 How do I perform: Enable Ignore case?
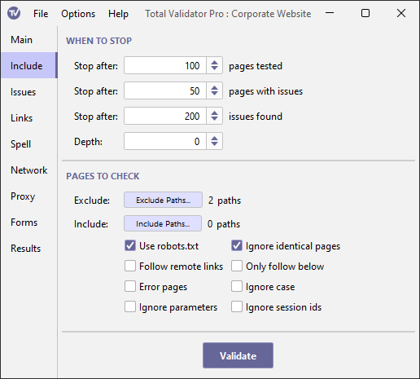[x=237, y=286]
